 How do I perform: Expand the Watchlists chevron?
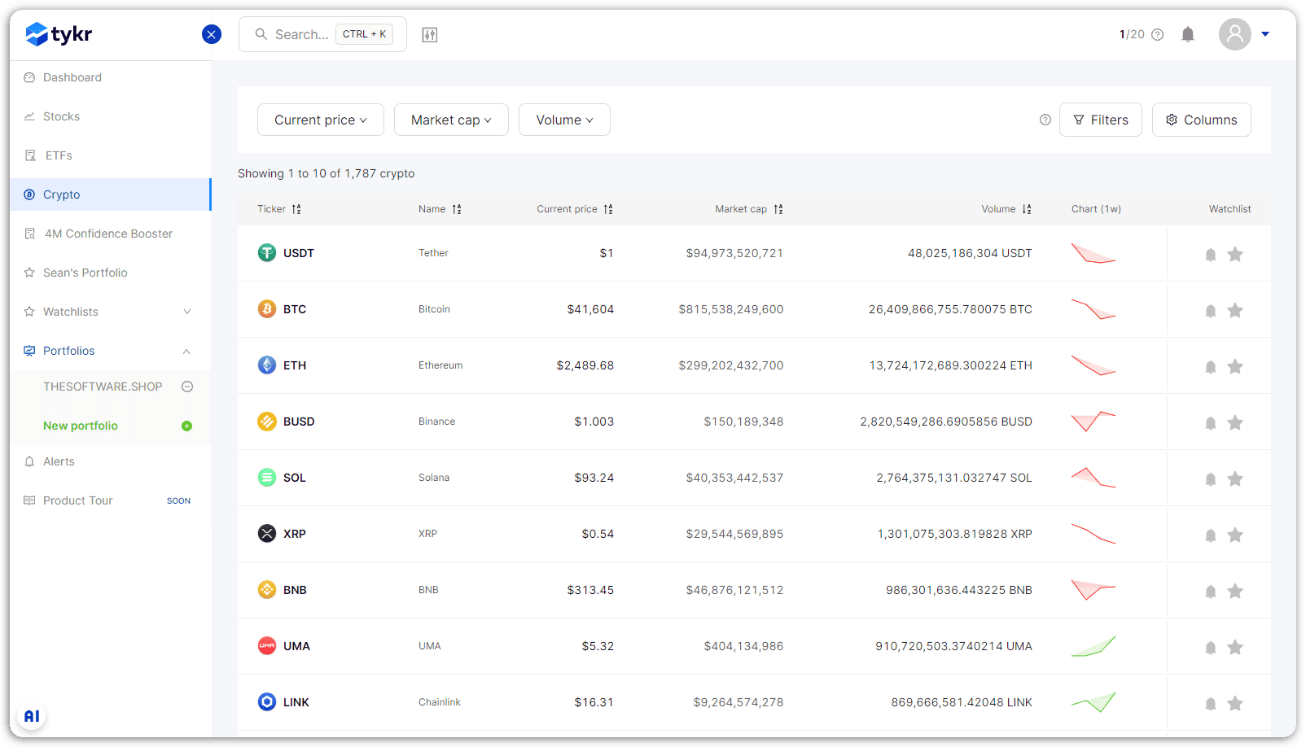pyautogui.click(x=187, y=312)
